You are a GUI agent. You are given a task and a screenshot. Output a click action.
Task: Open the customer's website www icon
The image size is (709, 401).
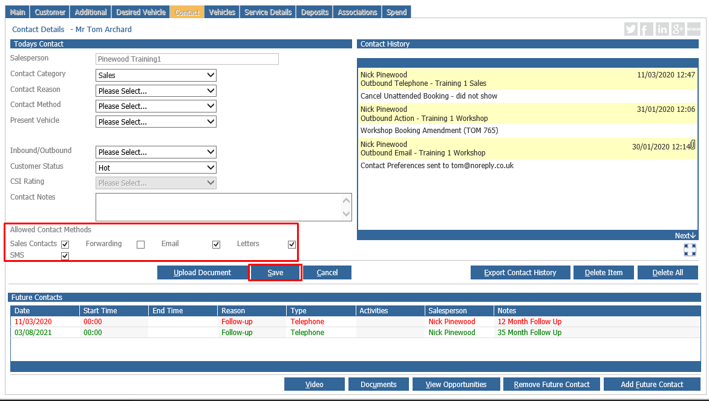tap(694, 29)
